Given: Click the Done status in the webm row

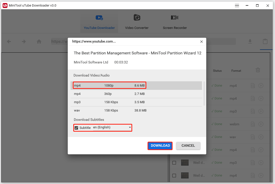Looking at the screenshot, I should [217, 124].
